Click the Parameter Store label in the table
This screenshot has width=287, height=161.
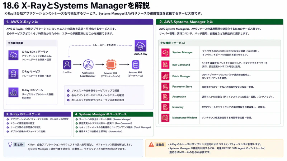pos(182,87)
